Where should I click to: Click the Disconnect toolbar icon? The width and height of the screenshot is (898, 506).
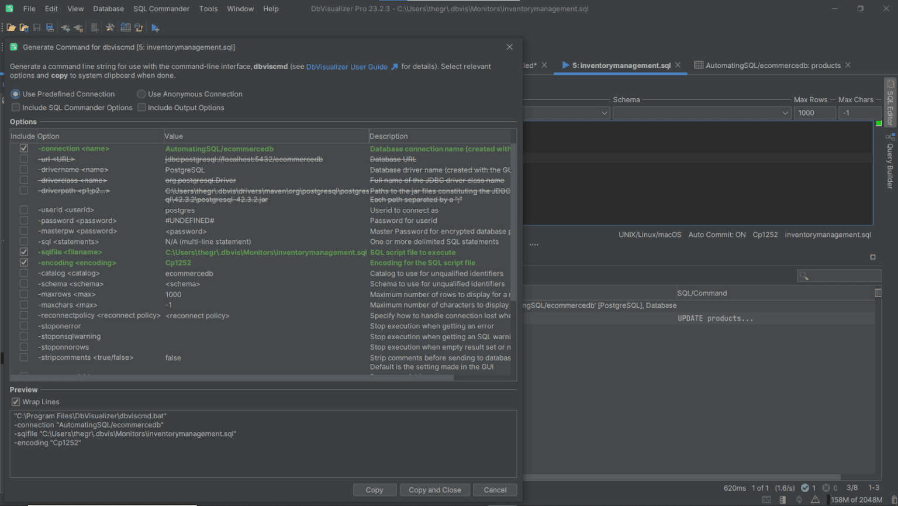[x=78, y=27]
